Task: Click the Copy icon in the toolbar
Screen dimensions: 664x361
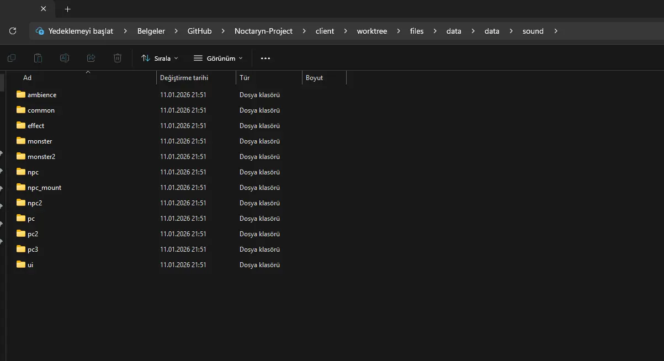Action: click(12, 58)
